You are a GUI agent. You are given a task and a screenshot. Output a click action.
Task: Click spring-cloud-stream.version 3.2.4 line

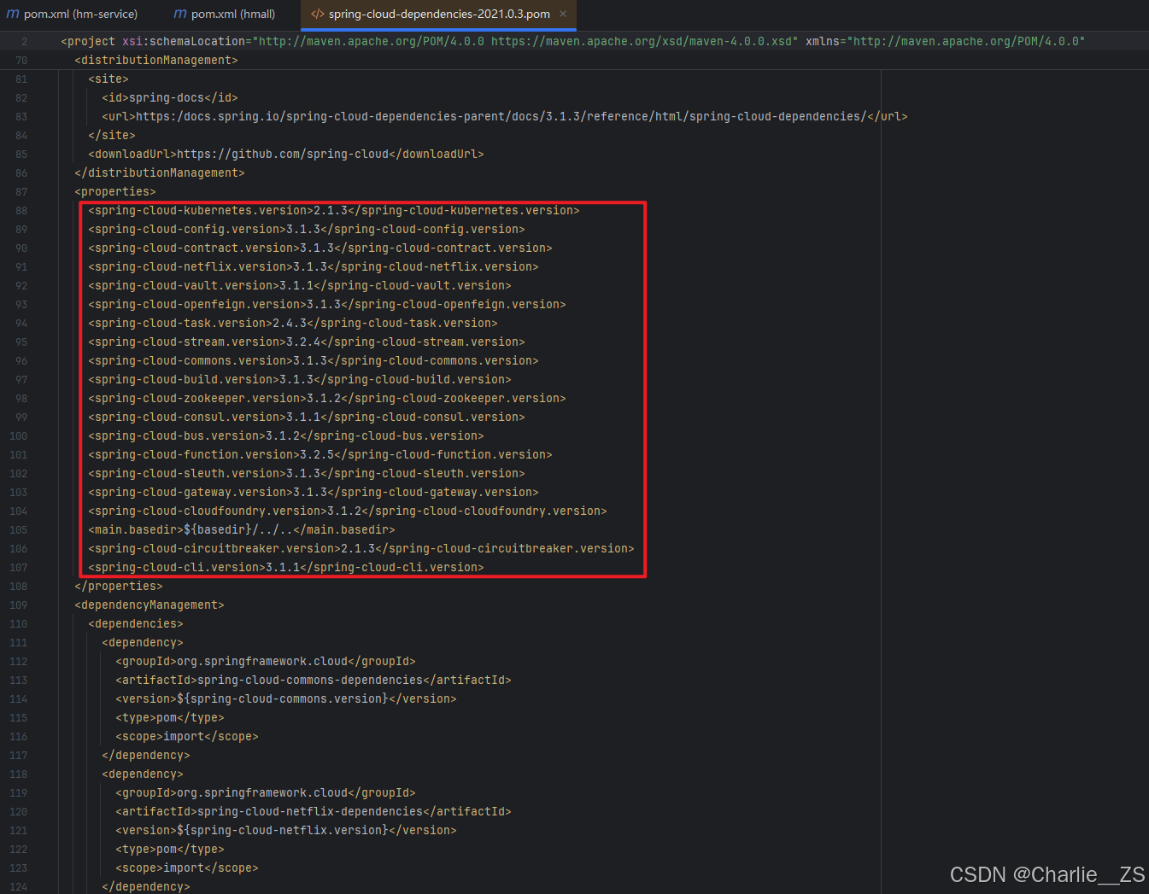[x=307, y=342]
